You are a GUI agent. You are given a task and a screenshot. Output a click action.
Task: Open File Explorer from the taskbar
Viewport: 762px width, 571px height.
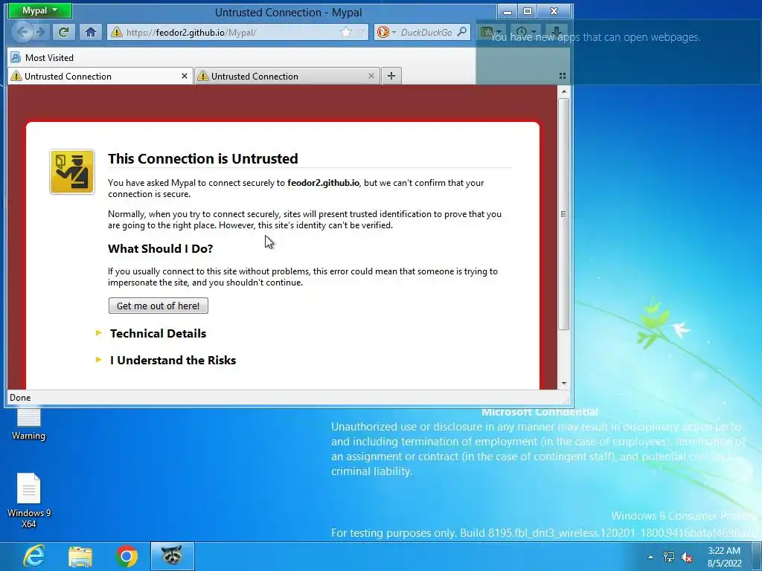pos(80,556)
